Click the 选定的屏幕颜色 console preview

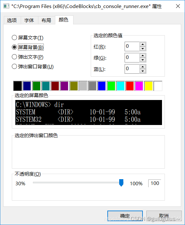pos(89,113)
